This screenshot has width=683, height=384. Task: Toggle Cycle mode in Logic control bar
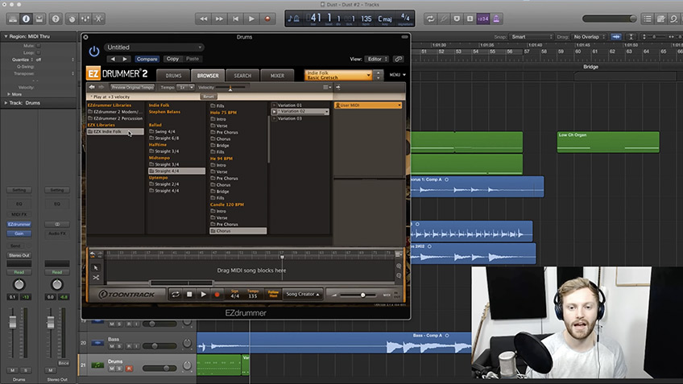click(430, 19)
